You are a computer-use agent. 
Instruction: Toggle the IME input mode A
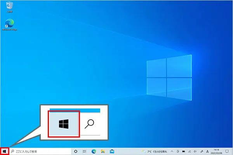(207, 152)
